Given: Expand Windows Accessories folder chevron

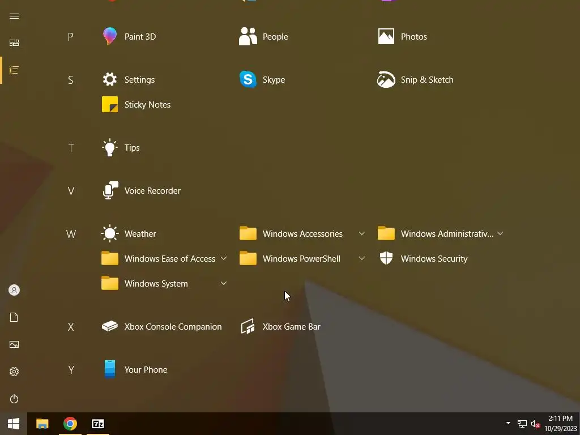Looking at the screenshot, I should [362, 233].
